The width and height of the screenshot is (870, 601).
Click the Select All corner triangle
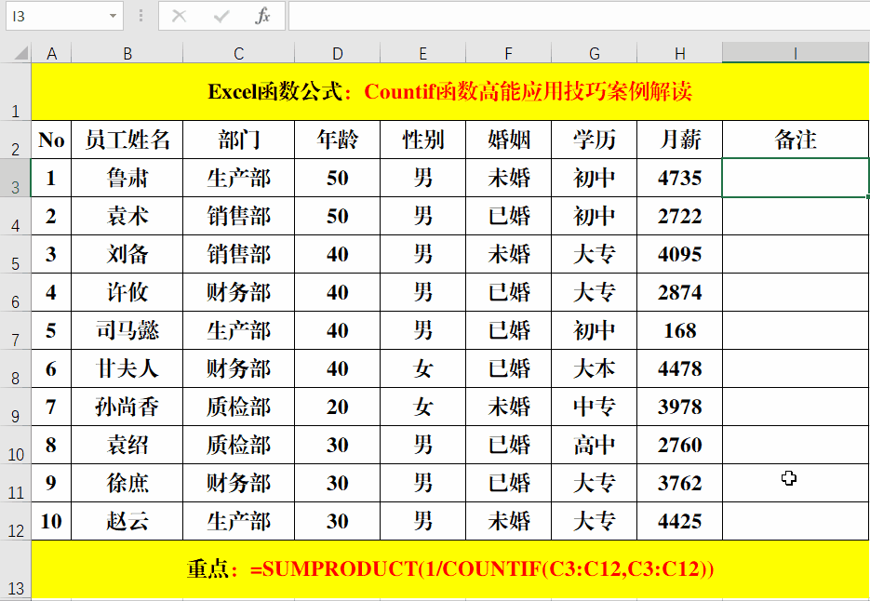pos(20,53)
